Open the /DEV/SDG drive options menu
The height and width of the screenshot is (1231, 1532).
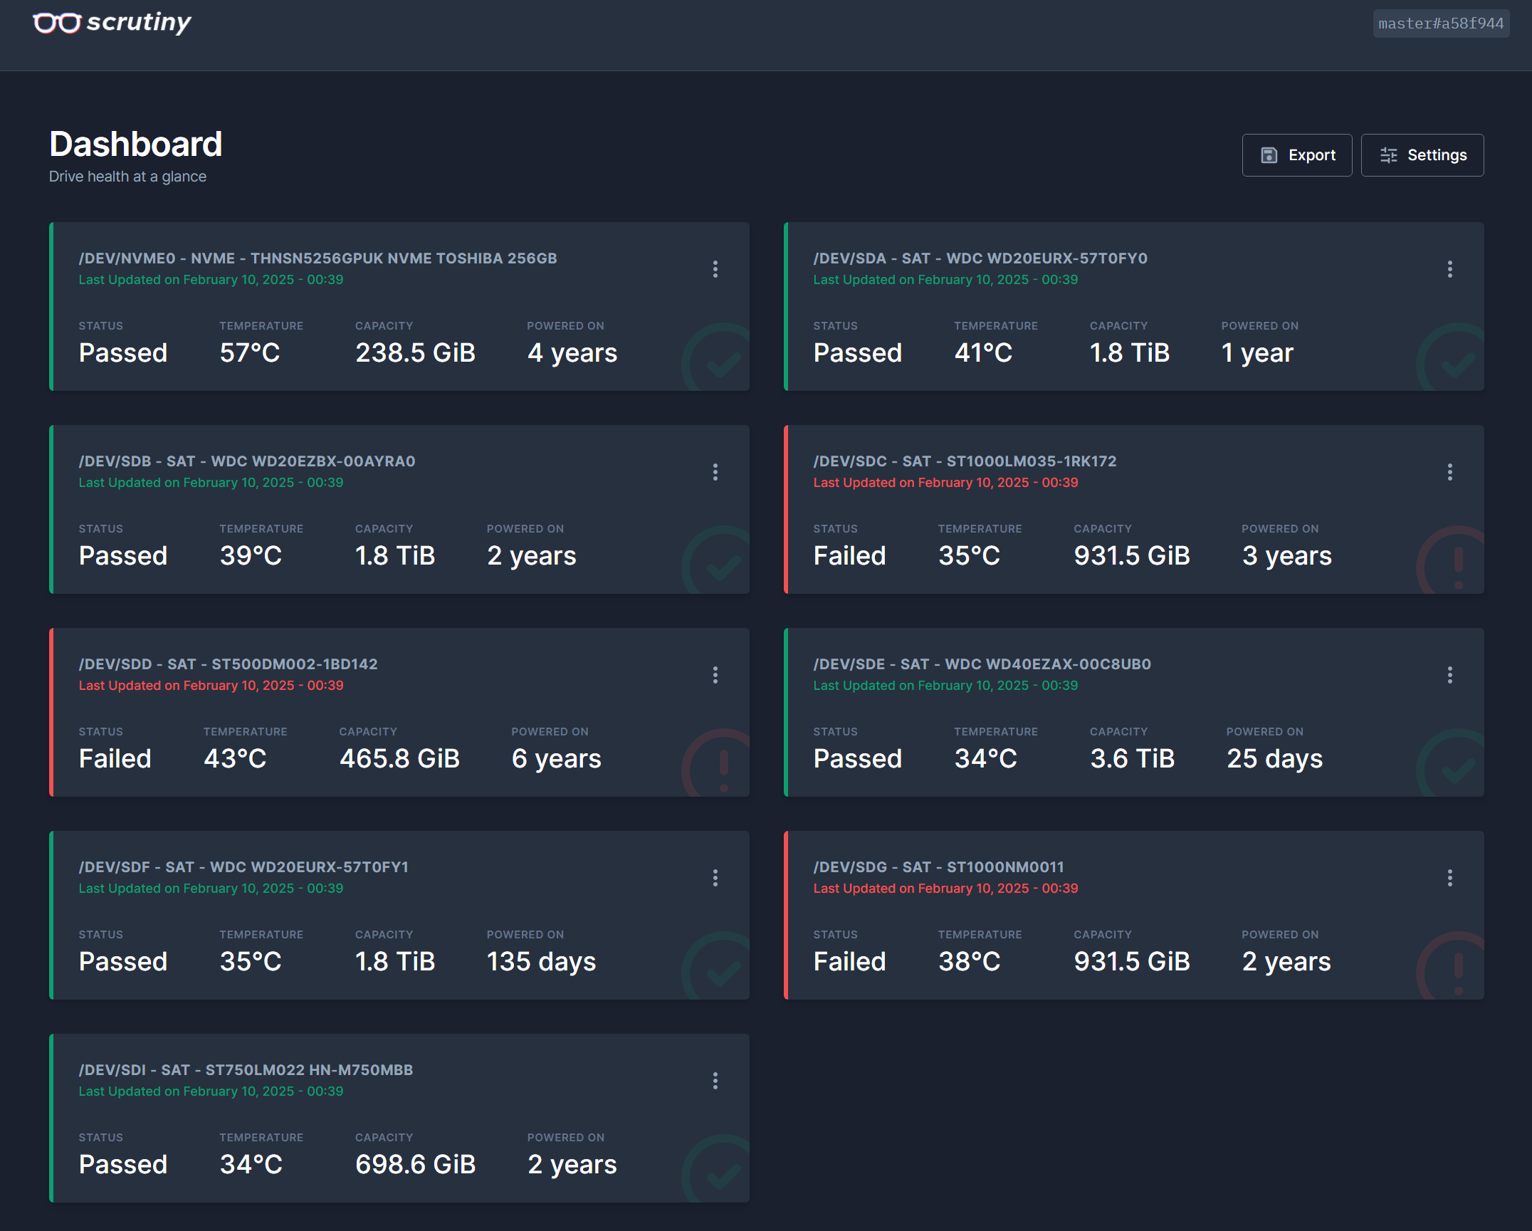1450,878
